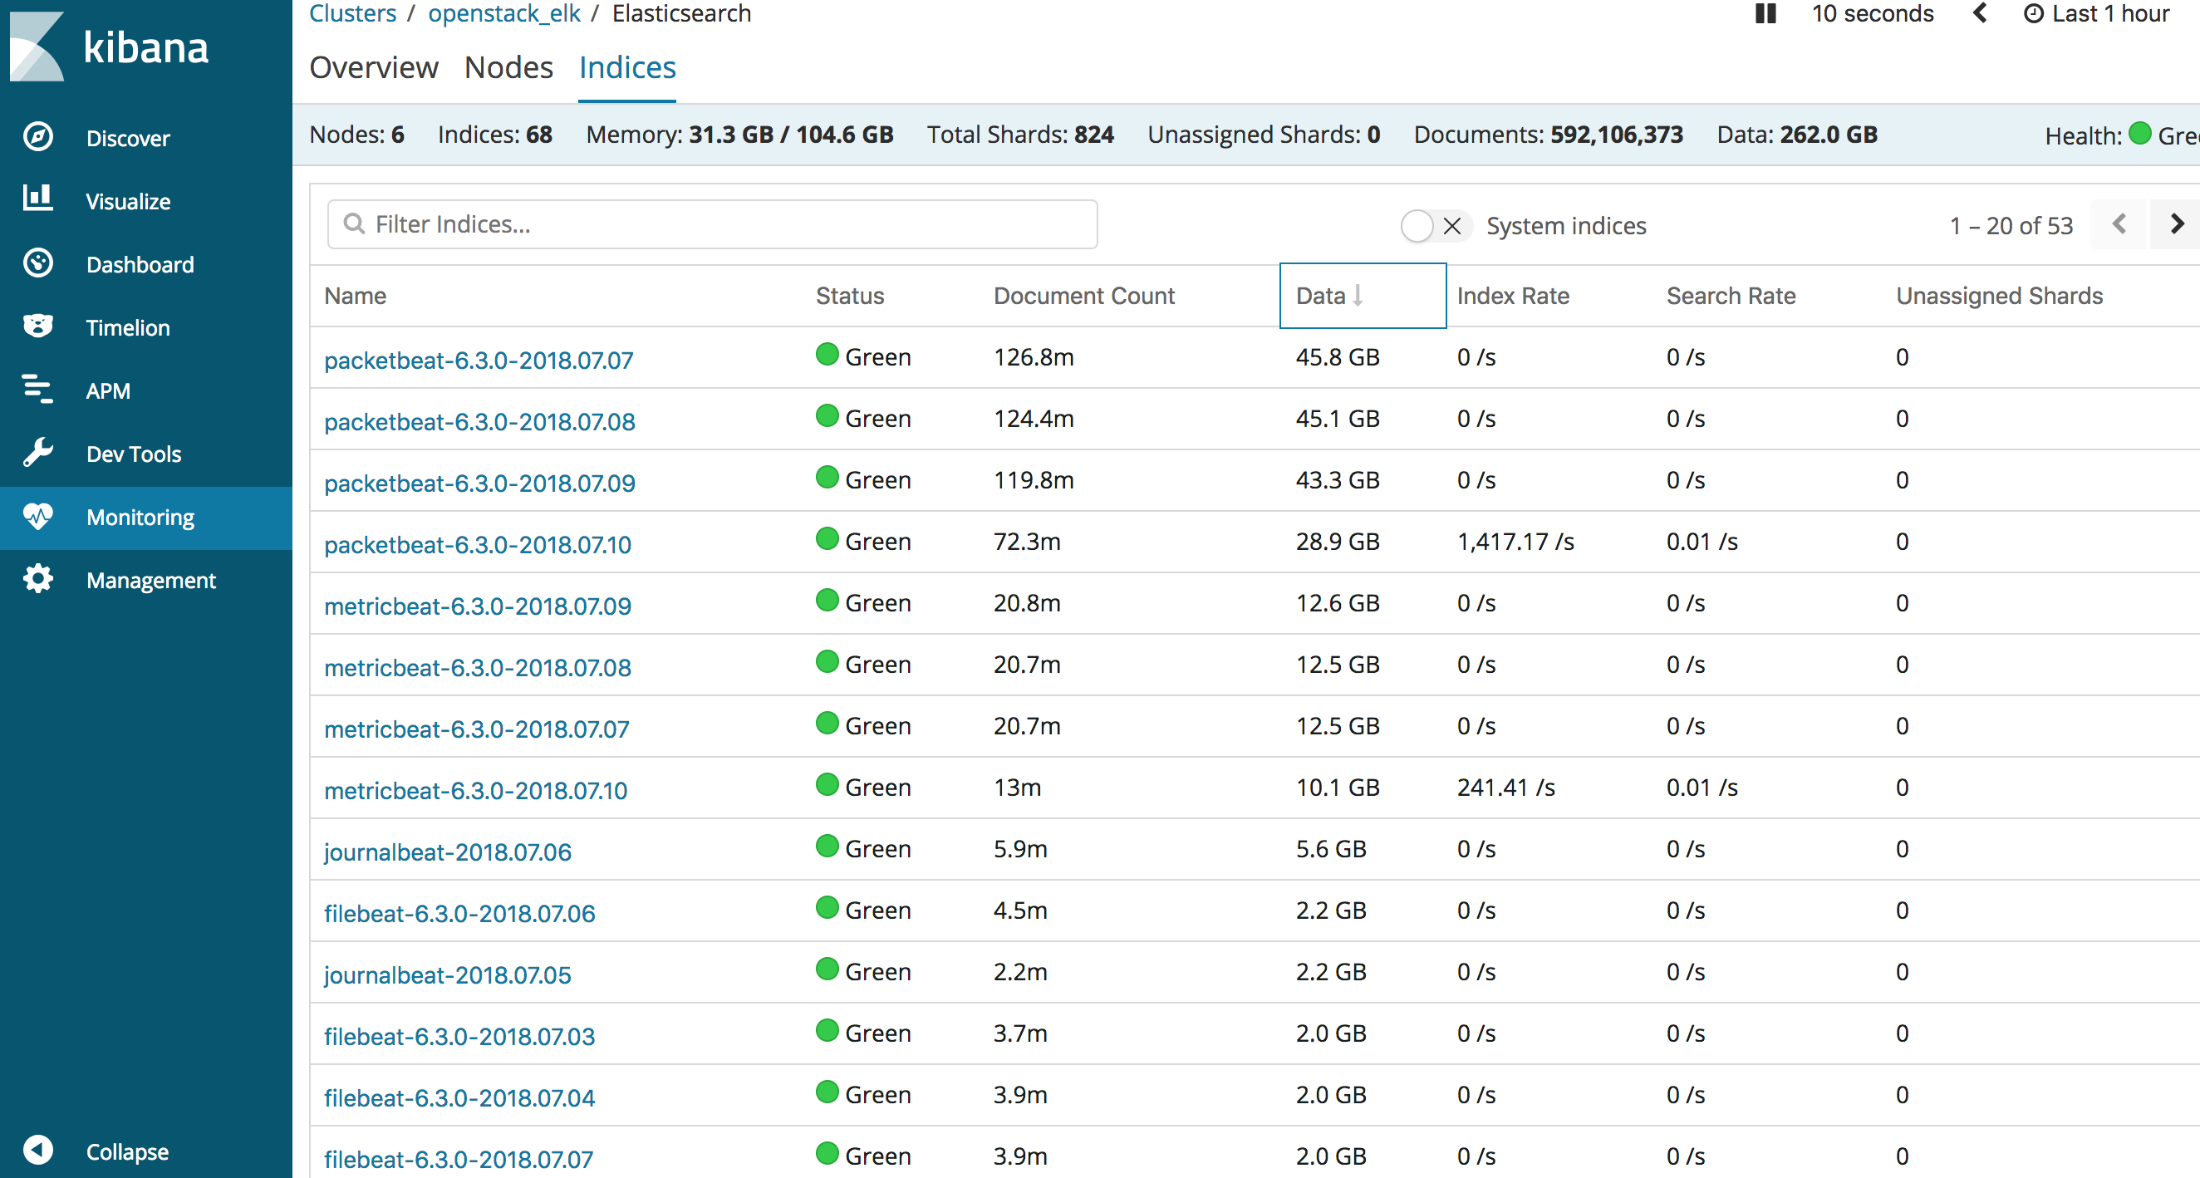Click the Collapse sidebar arrow icon
2200x1178 pixels.
38,1150
